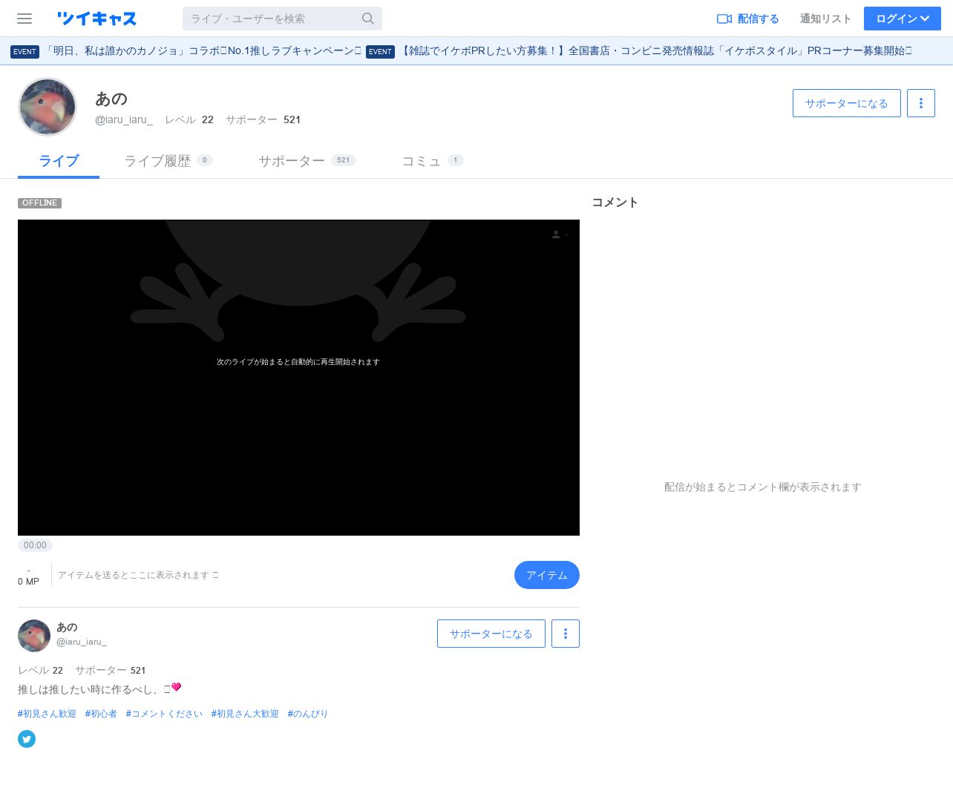
Task: Open hashtag #コメントください
Action: [164, 714]
